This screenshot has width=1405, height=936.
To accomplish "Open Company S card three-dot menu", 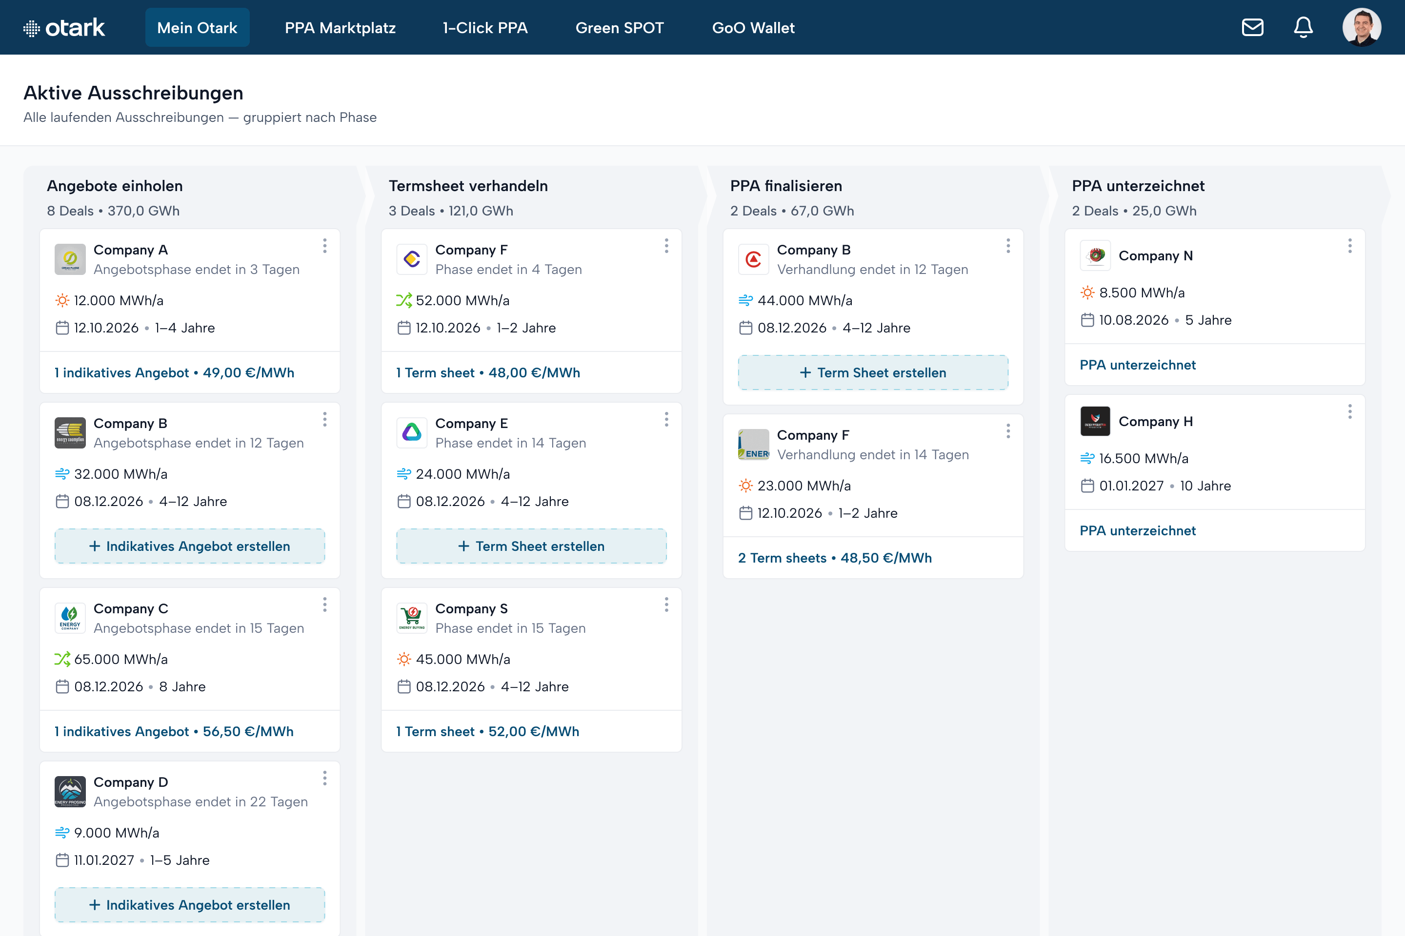I will pos(667,604).
